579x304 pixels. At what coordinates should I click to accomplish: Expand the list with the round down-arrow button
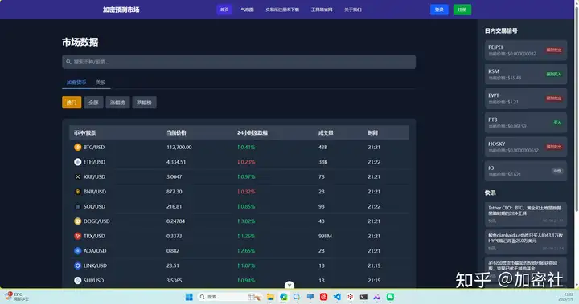pyautogui.click(x=289, y=285)
